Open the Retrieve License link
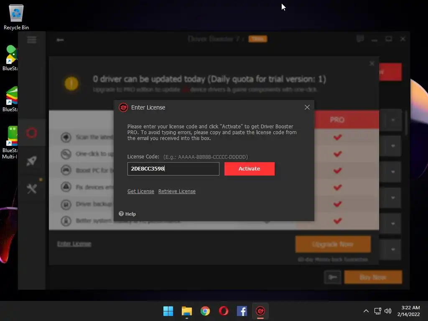 point(177,191)
